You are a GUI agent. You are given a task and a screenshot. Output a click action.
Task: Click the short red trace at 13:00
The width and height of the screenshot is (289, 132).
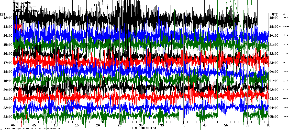pos(17,26)
